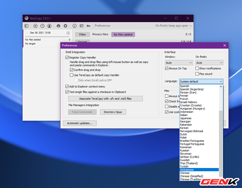242x188 pixels.
Task: Close the Preferences dialog
Action: point(225,45)
